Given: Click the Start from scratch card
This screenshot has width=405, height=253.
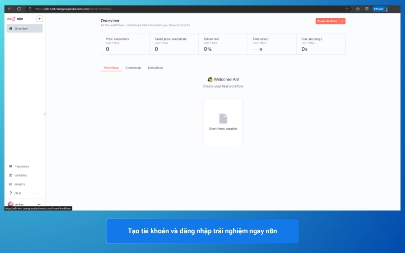Looking at the screenshot, I should click(x=223, y=122).
